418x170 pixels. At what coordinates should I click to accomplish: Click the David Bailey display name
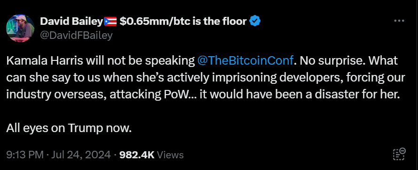pos(71,21)
